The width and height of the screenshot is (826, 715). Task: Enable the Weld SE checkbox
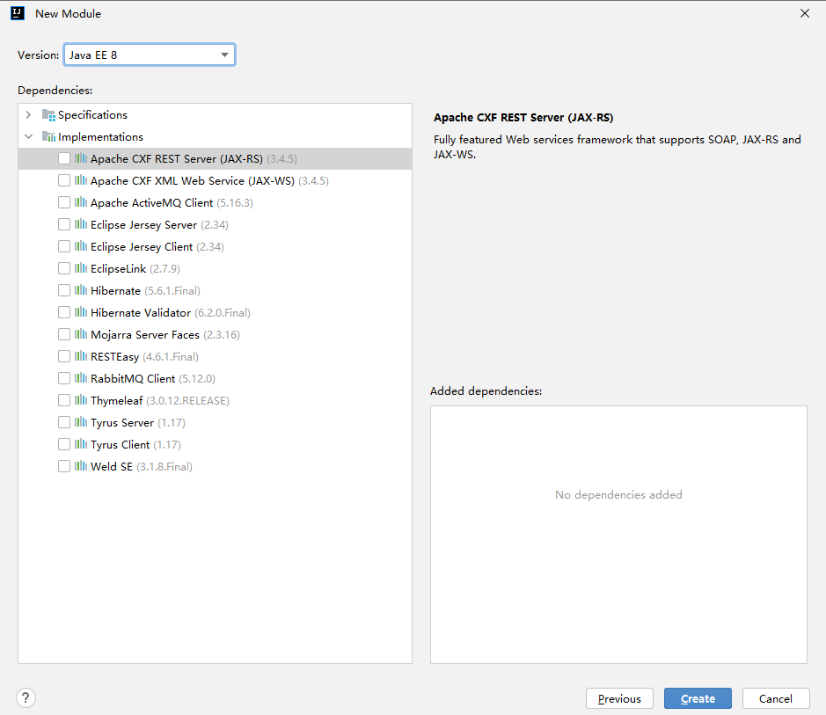click(x=64, y=466)
